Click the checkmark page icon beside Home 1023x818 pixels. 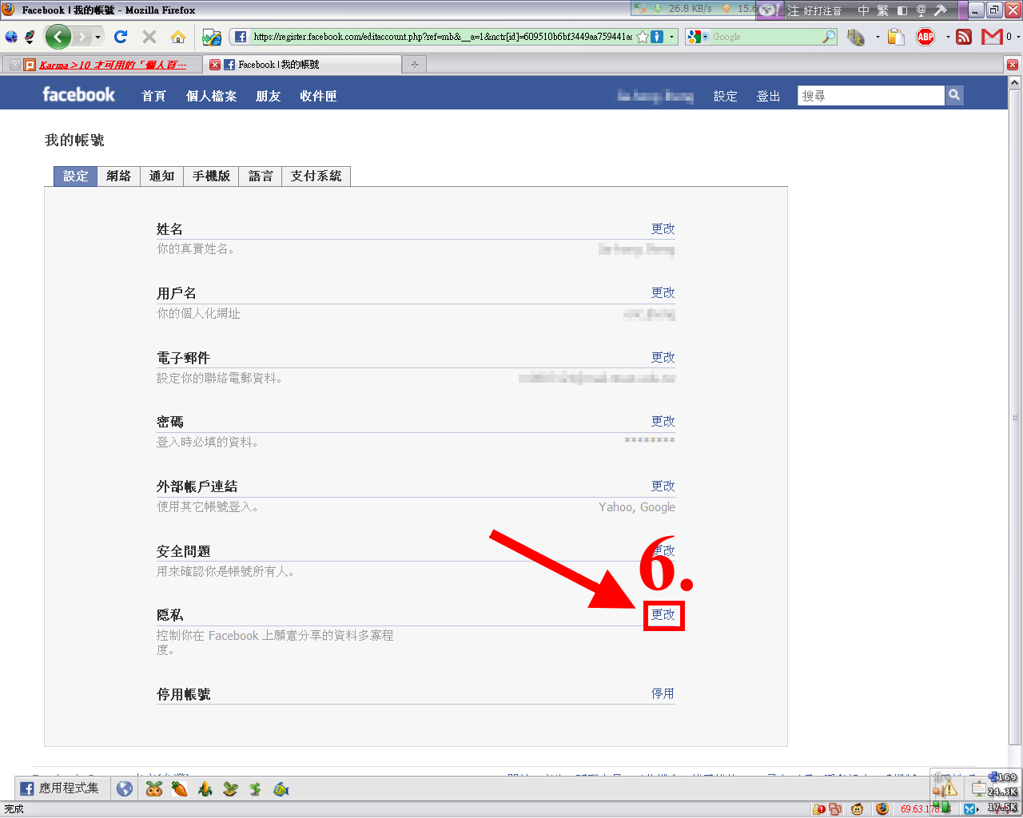211,37
